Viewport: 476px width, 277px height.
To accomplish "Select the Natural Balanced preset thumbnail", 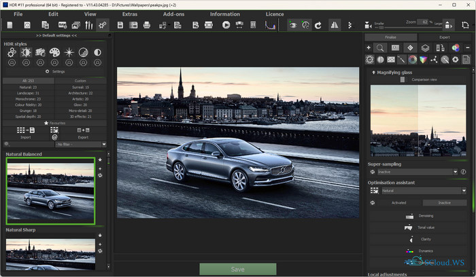I will coord(50,191).
